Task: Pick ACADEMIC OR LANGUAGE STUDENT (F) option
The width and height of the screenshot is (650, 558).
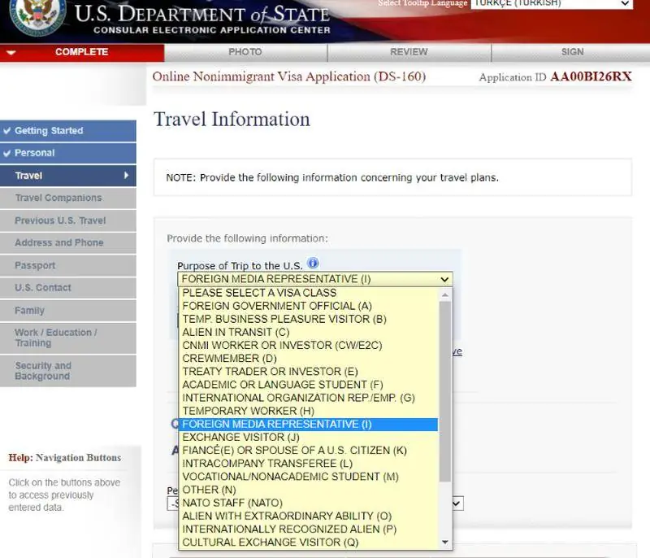Action: [x=282, y=385]
